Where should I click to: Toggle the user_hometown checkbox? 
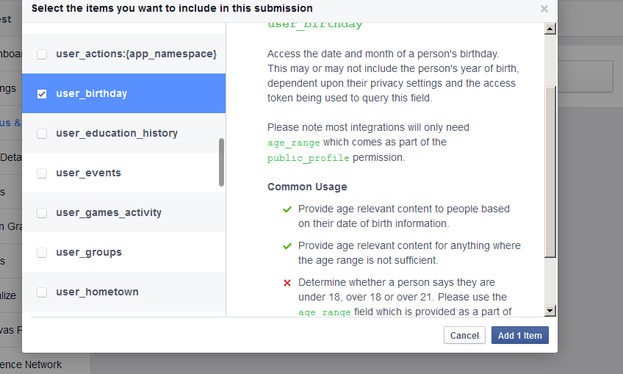[x=42, y=292]
